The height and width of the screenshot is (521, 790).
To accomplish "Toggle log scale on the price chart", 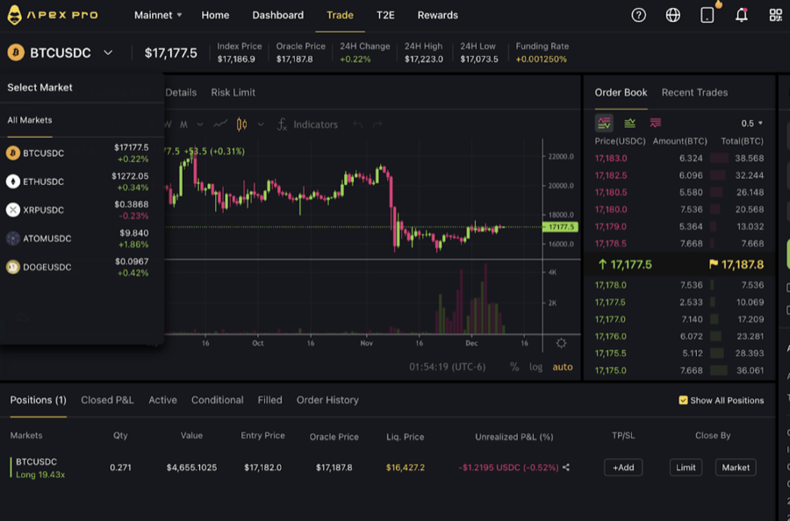I will [x=536, y=368].
